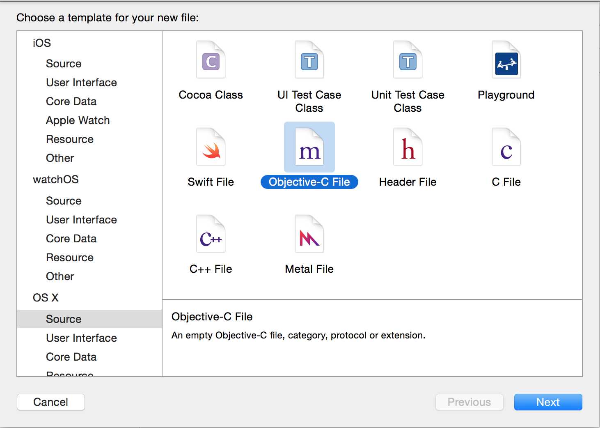The width and height of the screenshot is (600, 428).
Task: Click the iOS section header
Action: [x=42, y=43]
